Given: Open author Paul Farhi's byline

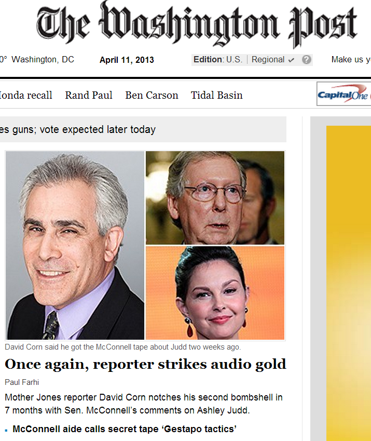Looking at the screenshot, I should [x=22, y=382].
